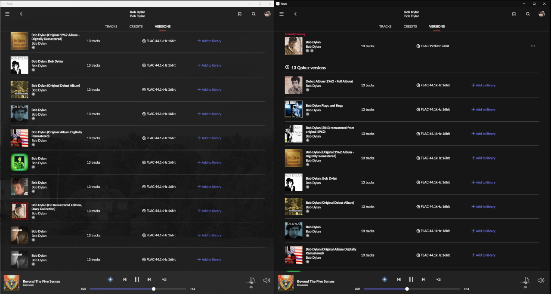Open hamburger menu in left Roon window
This screenshot has width=551, height=294.
[7, 14]
